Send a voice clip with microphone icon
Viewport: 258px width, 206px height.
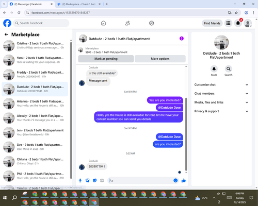(80, 180)
